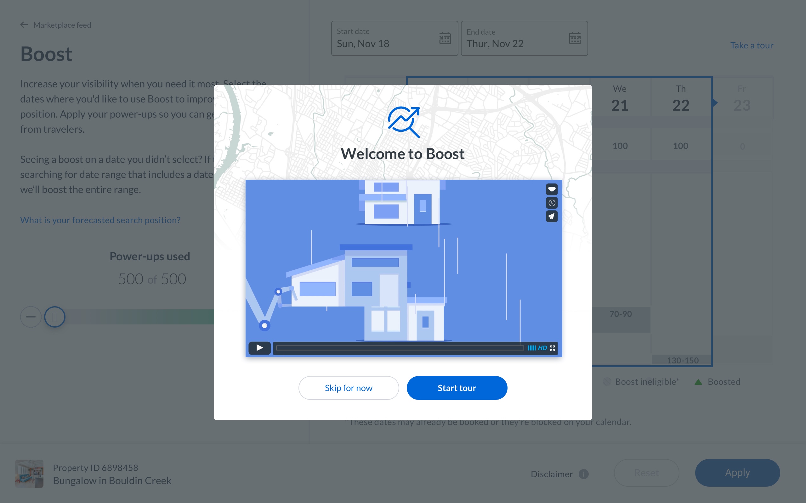Go back to Marketplace feed
806x503 pixels.
55,25
